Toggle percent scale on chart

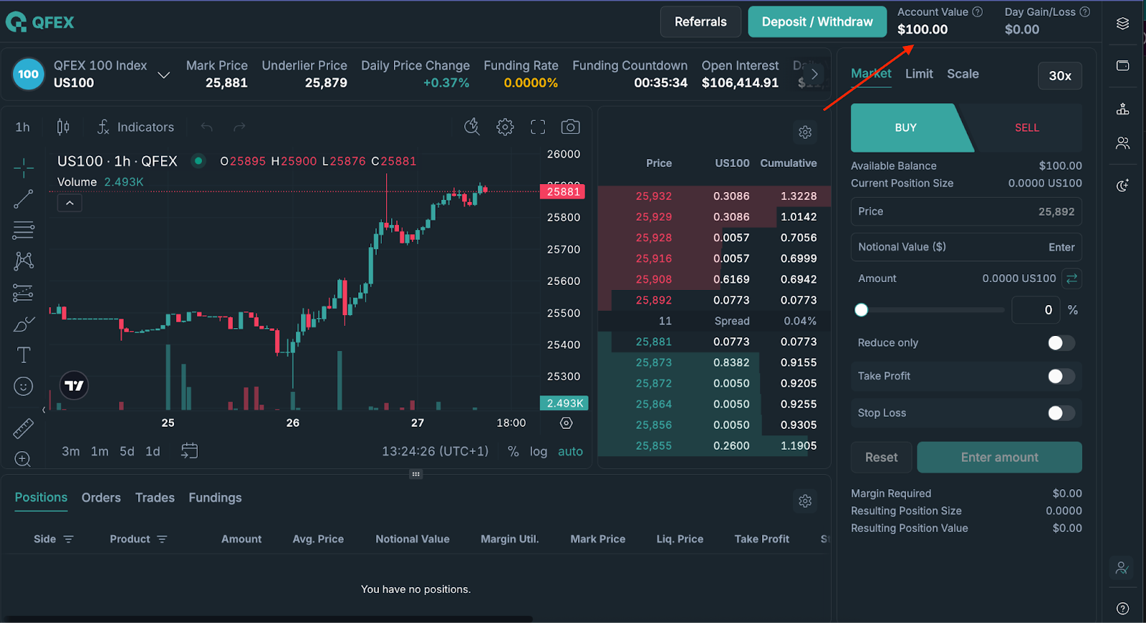click(513, 452)
